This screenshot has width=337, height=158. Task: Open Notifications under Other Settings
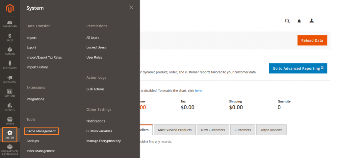96,121
